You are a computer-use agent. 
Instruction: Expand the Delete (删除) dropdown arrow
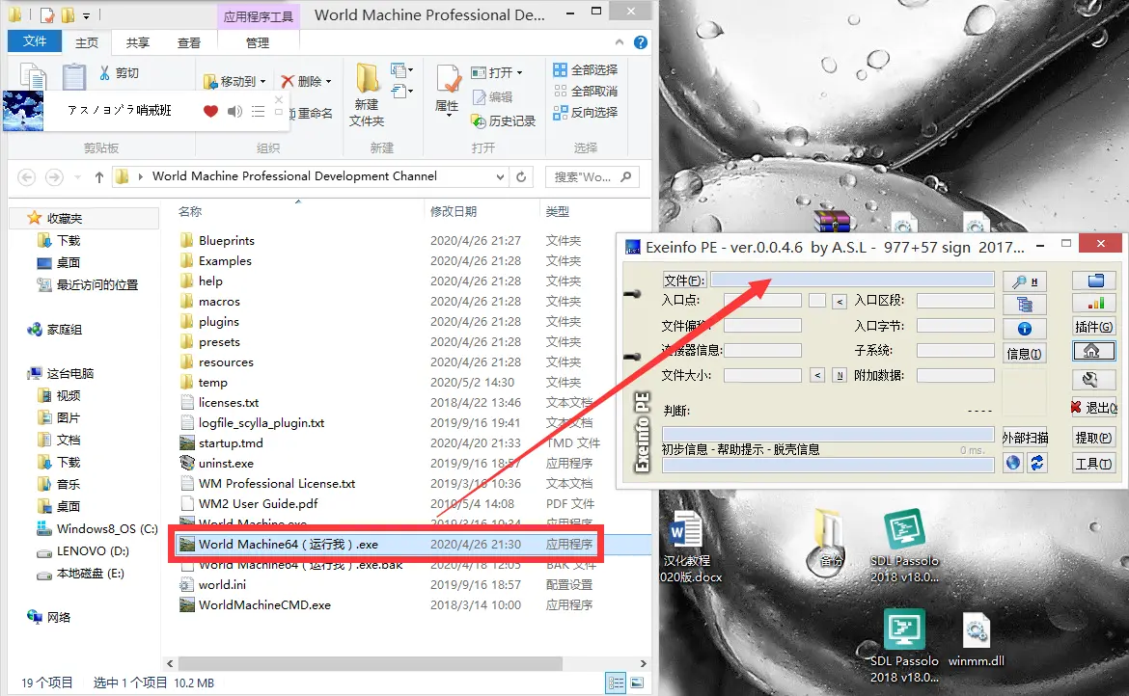328,81
